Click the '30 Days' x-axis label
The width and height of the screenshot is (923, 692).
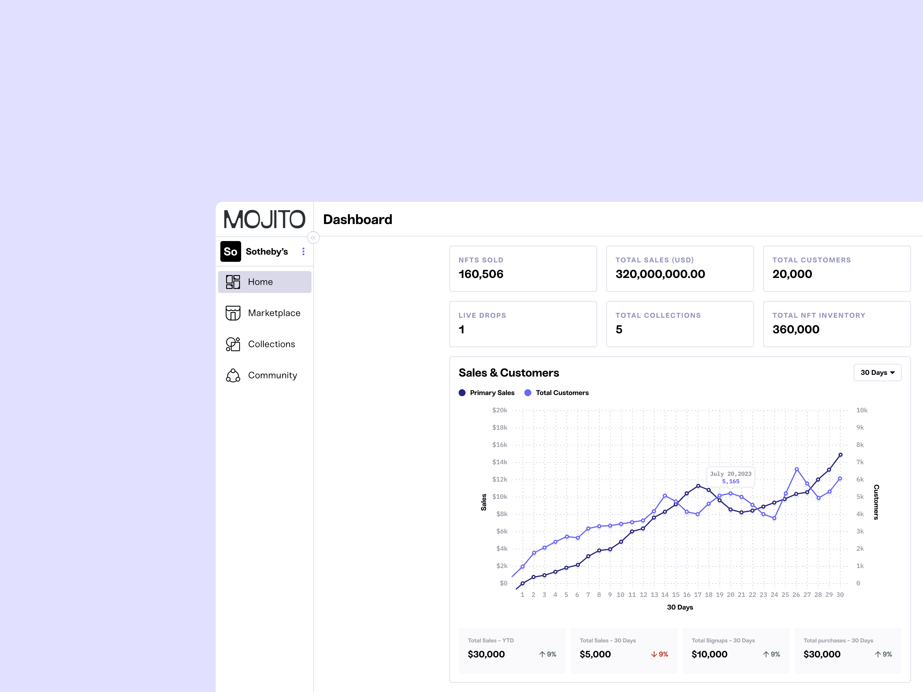[680, 607]
